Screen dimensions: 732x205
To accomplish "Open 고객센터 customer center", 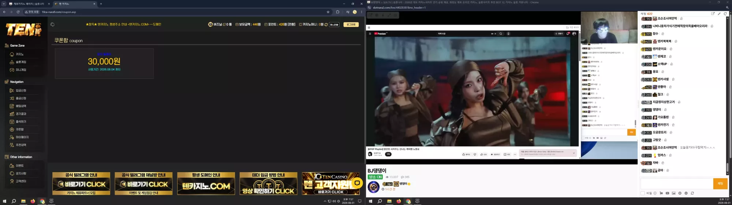I will pyautogui.click(x=21, y=181).
